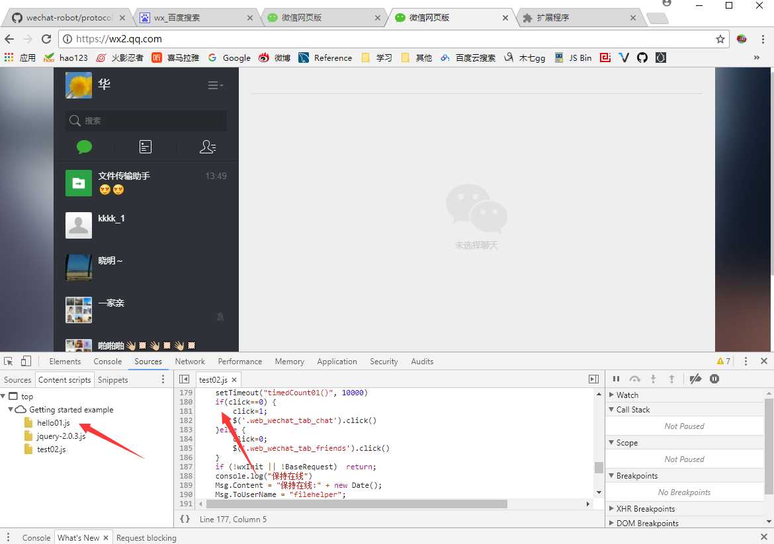Pretty print the source with braces icon
Viewport: 774px width, 544px height.
click(x=185, y=519)
